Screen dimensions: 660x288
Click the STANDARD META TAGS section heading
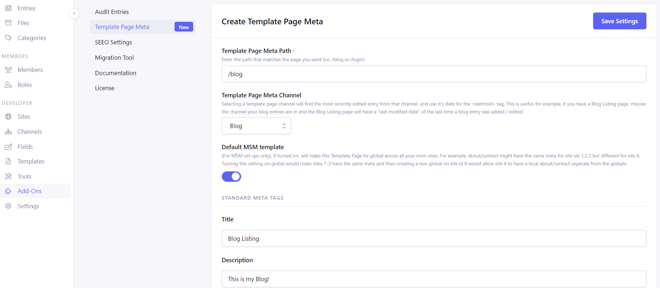pyautogui.click(x=253, y=198)
